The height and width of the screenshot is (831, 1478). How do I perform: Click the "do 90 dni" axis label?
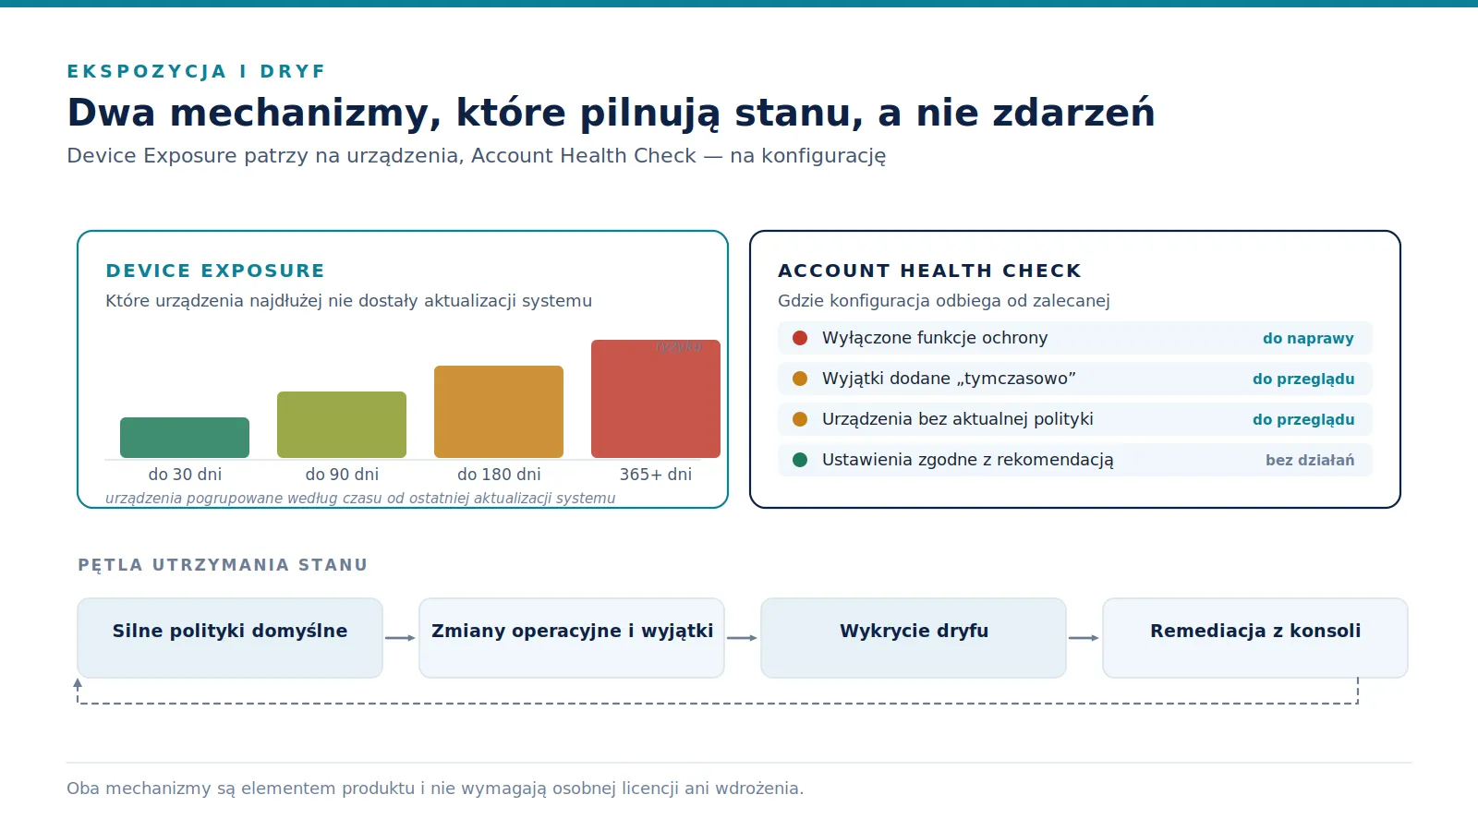click(x=342, y=475)
